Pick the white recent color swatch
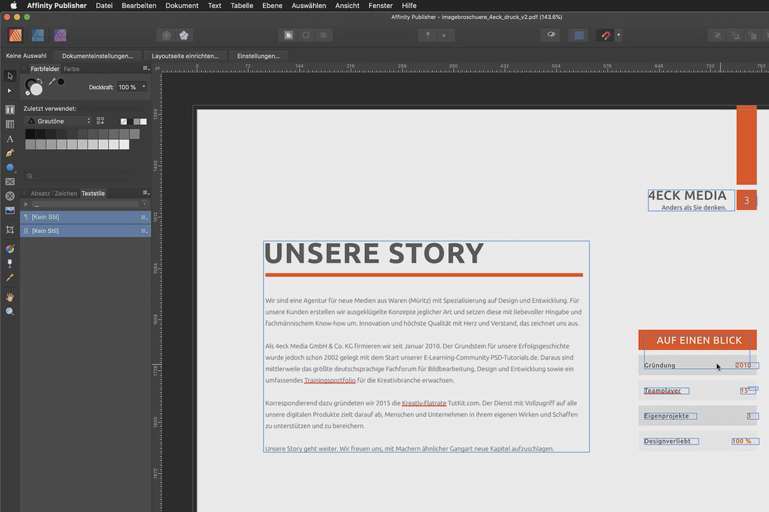The image size is (769, 512). tap(144, 121)
